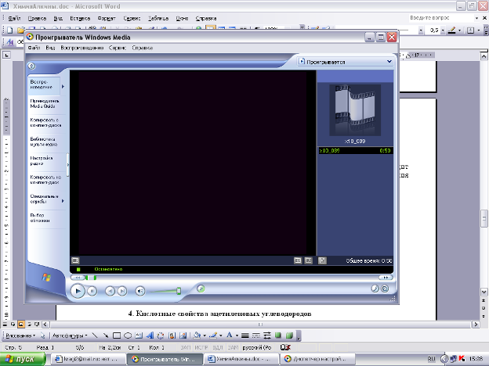Viewport: 489px width, 366px height.
Task: Mute the media player sound
Action: (140, 291)
